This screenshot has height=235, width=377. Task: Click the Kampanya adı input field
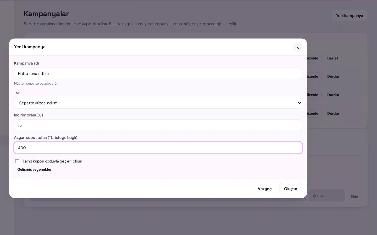coord(158,73)
